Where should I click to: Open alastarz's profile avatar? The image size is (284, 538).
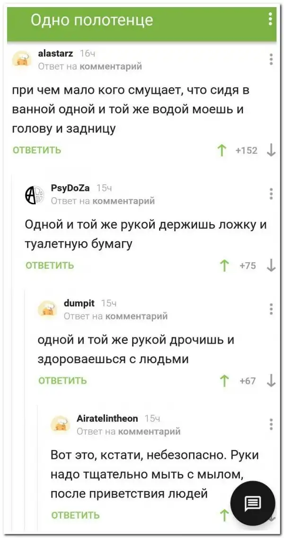22,60
